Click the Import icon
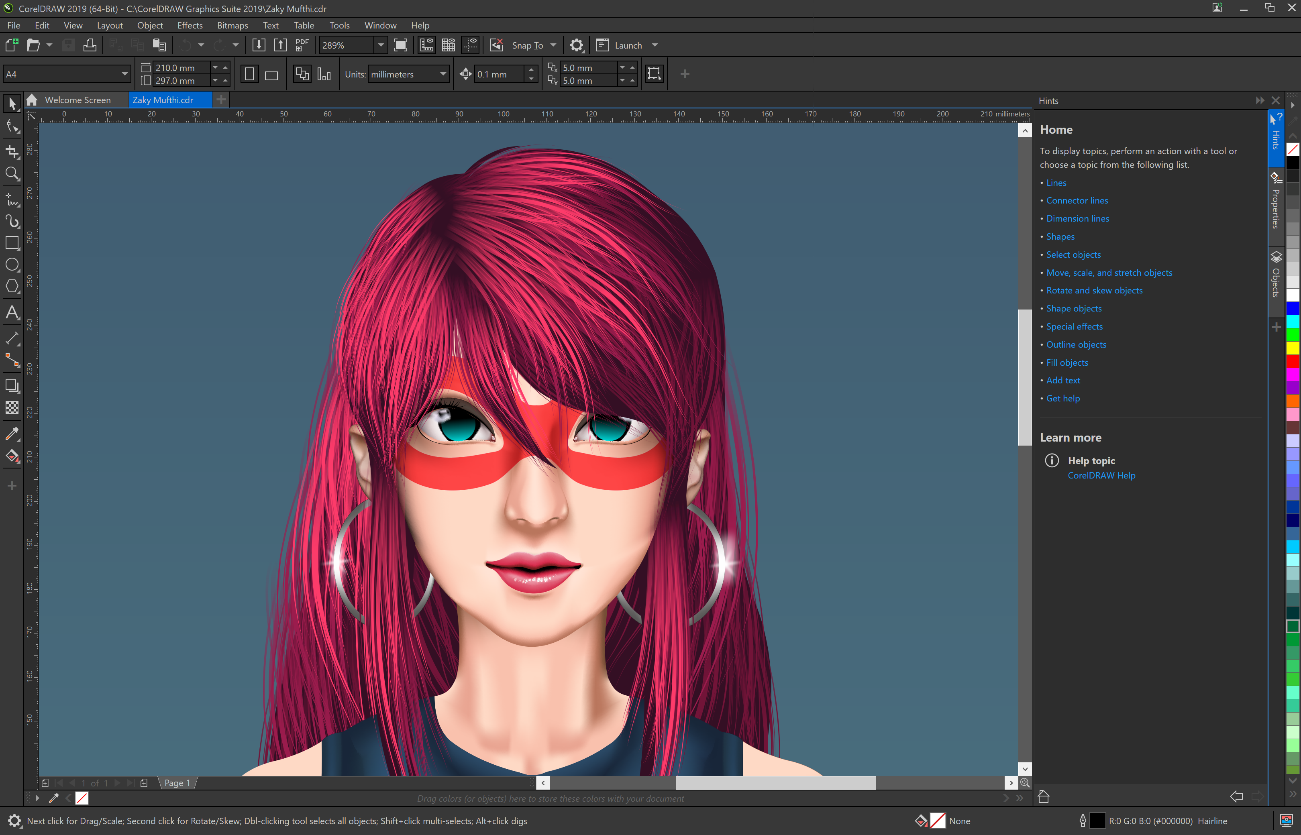Image resolution: width=1301 pixels, height=835 pixels. pos(259,45)
